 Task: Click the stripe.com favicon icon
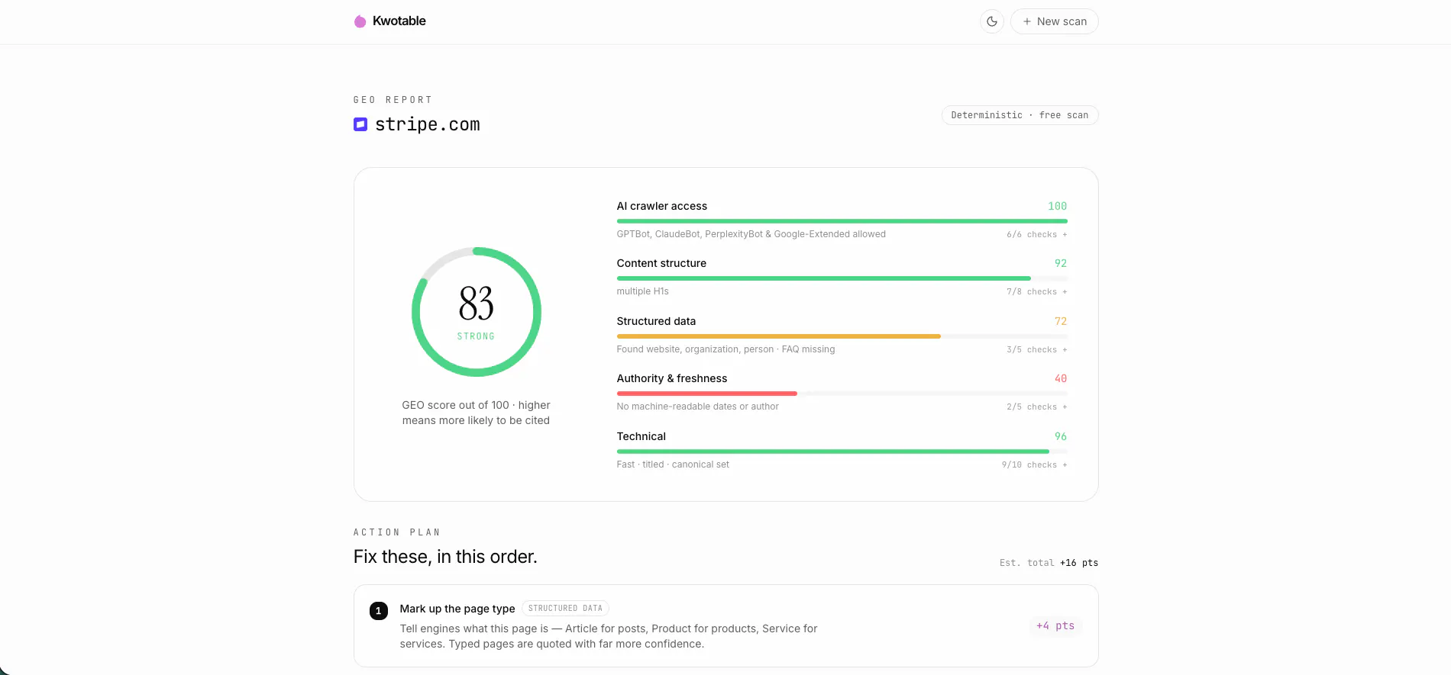coord(360,124)
